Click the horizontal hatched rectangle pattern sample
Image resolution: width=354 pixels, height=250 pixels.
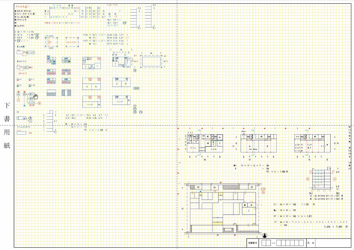pyautogui.click(x=52, y=93)
